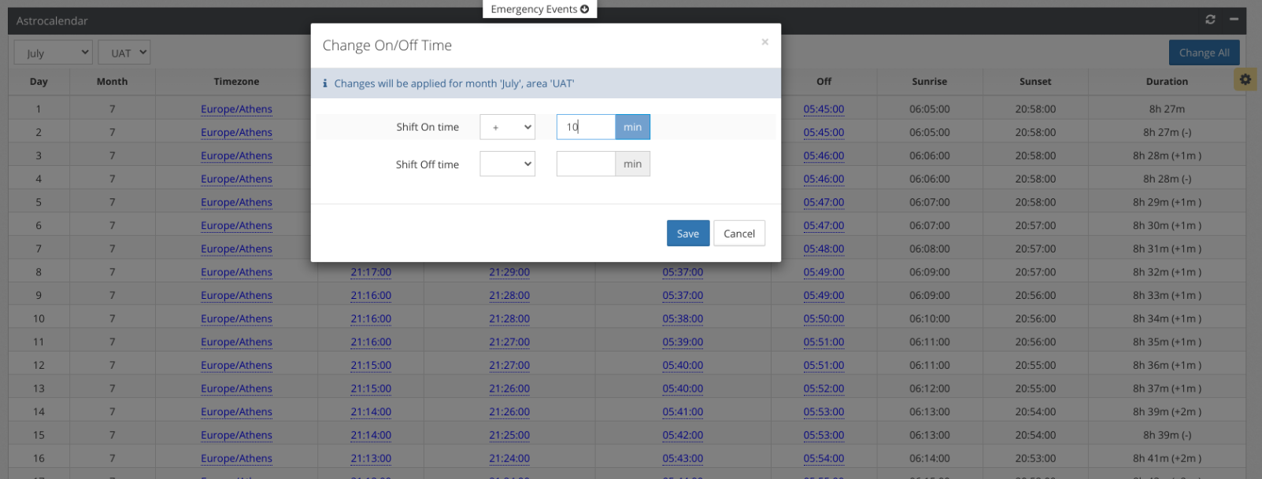The image size is (1262, 479).
Task: Click the Shift On time minutes field
Action: coord(585,127)
